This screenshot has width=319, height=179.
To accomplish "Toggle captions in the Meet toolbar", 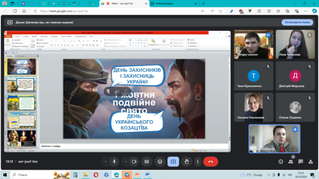I will coord(147,162).
